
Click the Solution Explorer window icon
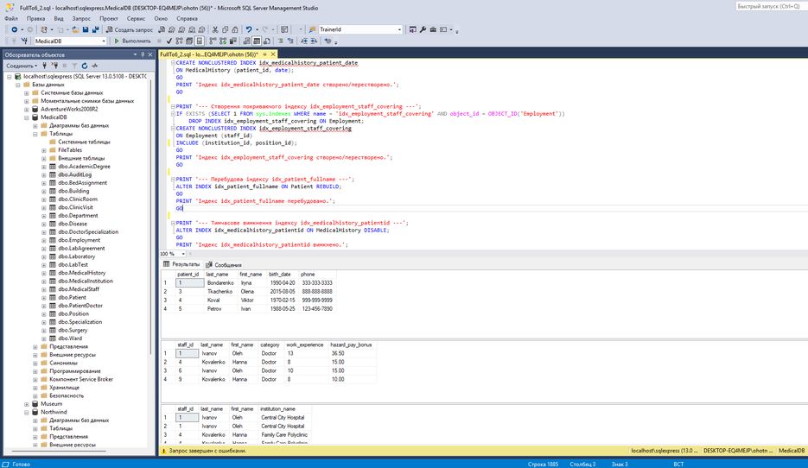pos(412,29)
